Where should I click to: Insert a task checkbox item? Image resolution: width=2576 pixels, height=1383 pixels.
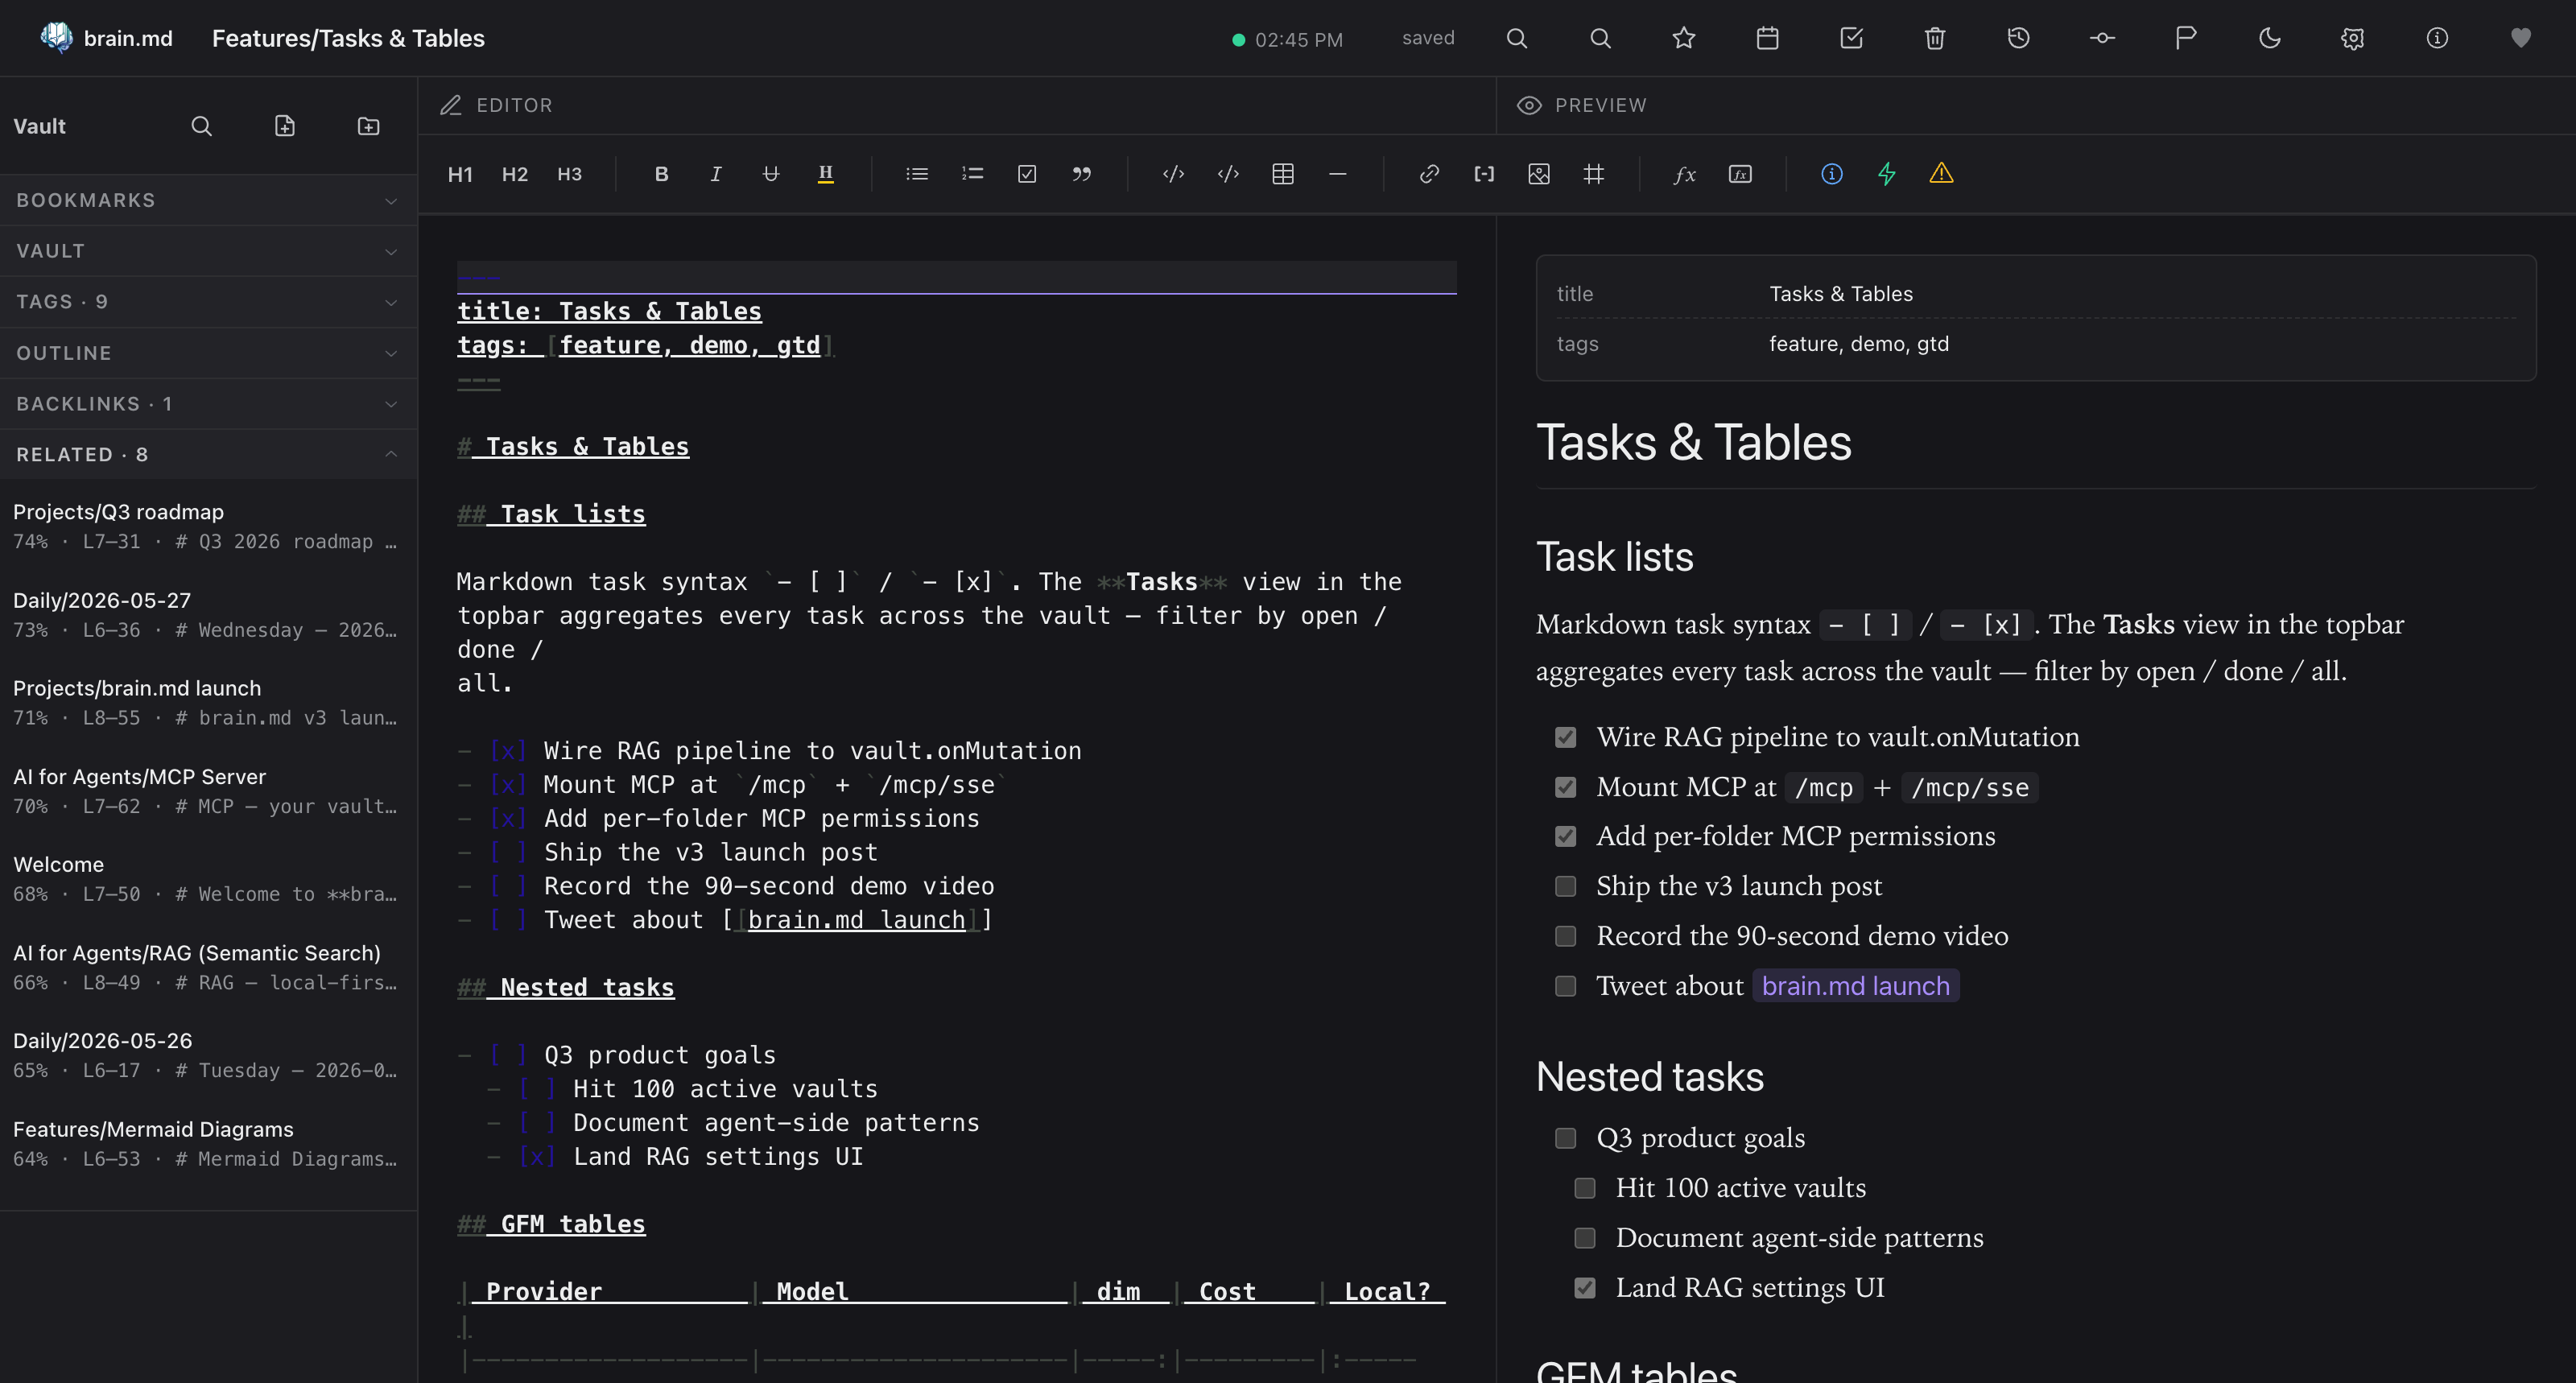point(1027,174)
